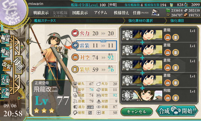This screenshot has width=201, height=121.
Task: Select the 飛龍 material ship slot
Action: (159, 95)
